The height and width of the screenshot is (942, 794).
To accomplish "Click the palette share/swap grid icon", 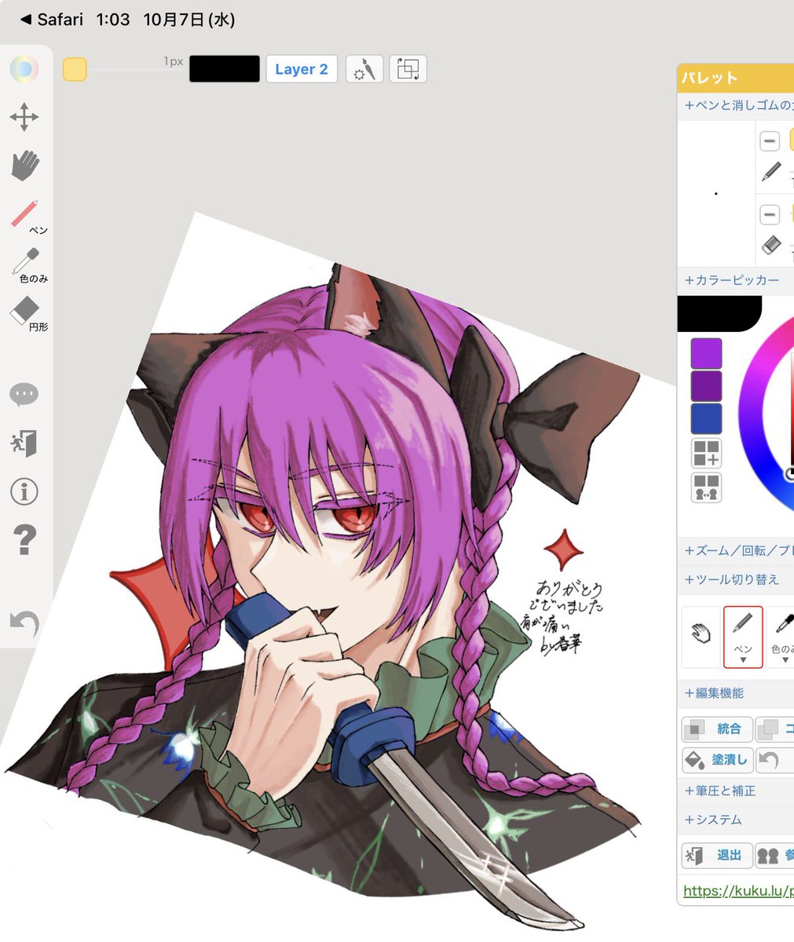I will point(706,487).
